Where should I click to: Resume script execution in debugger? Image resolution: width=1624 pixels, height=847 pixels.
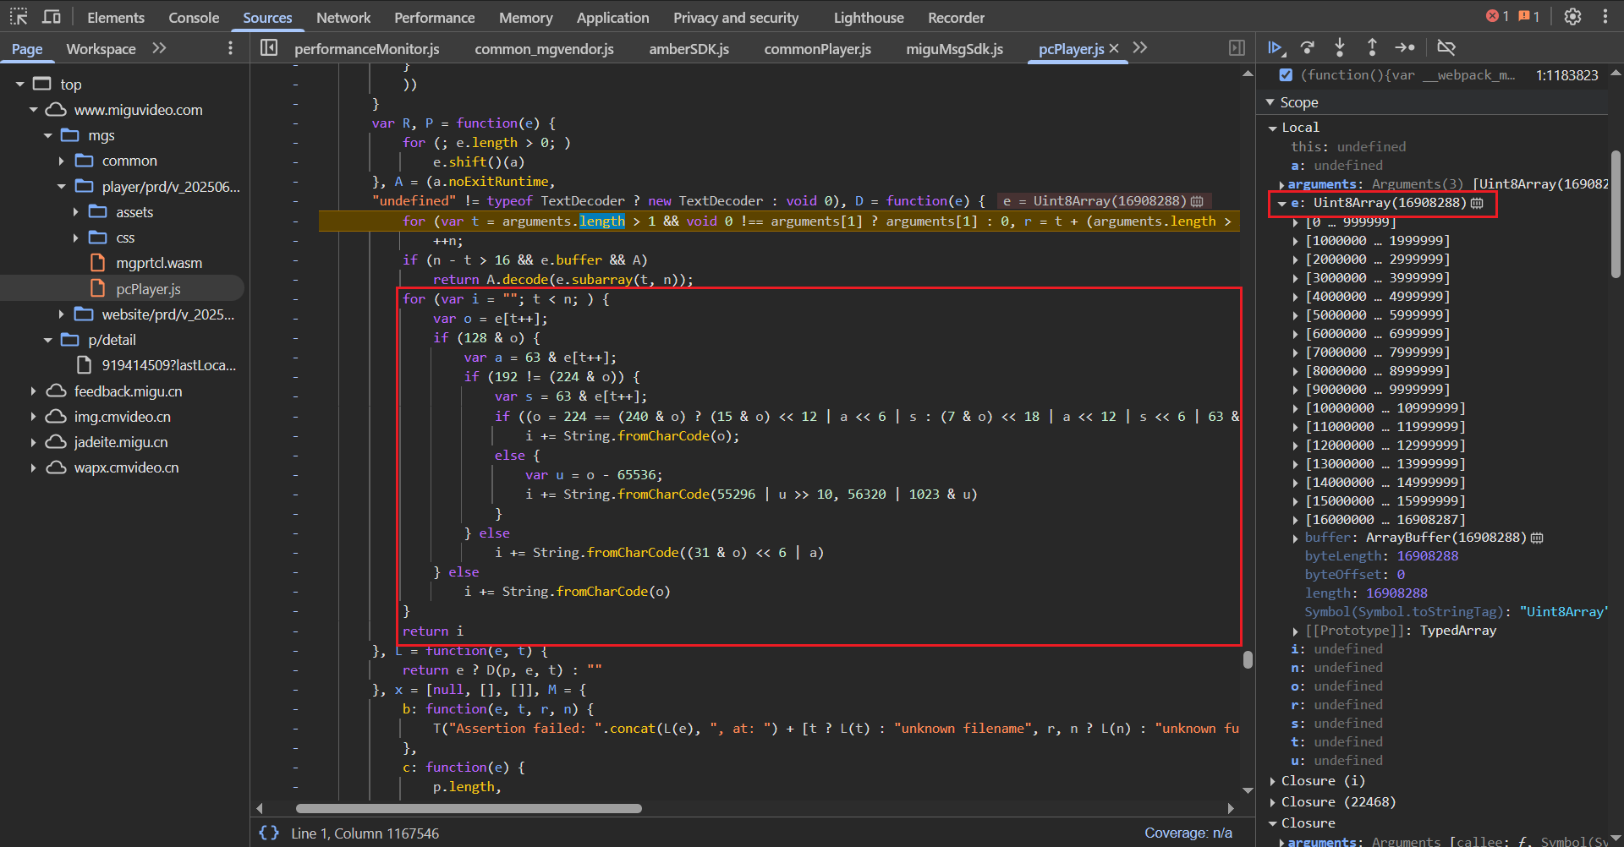point(1276,48)
